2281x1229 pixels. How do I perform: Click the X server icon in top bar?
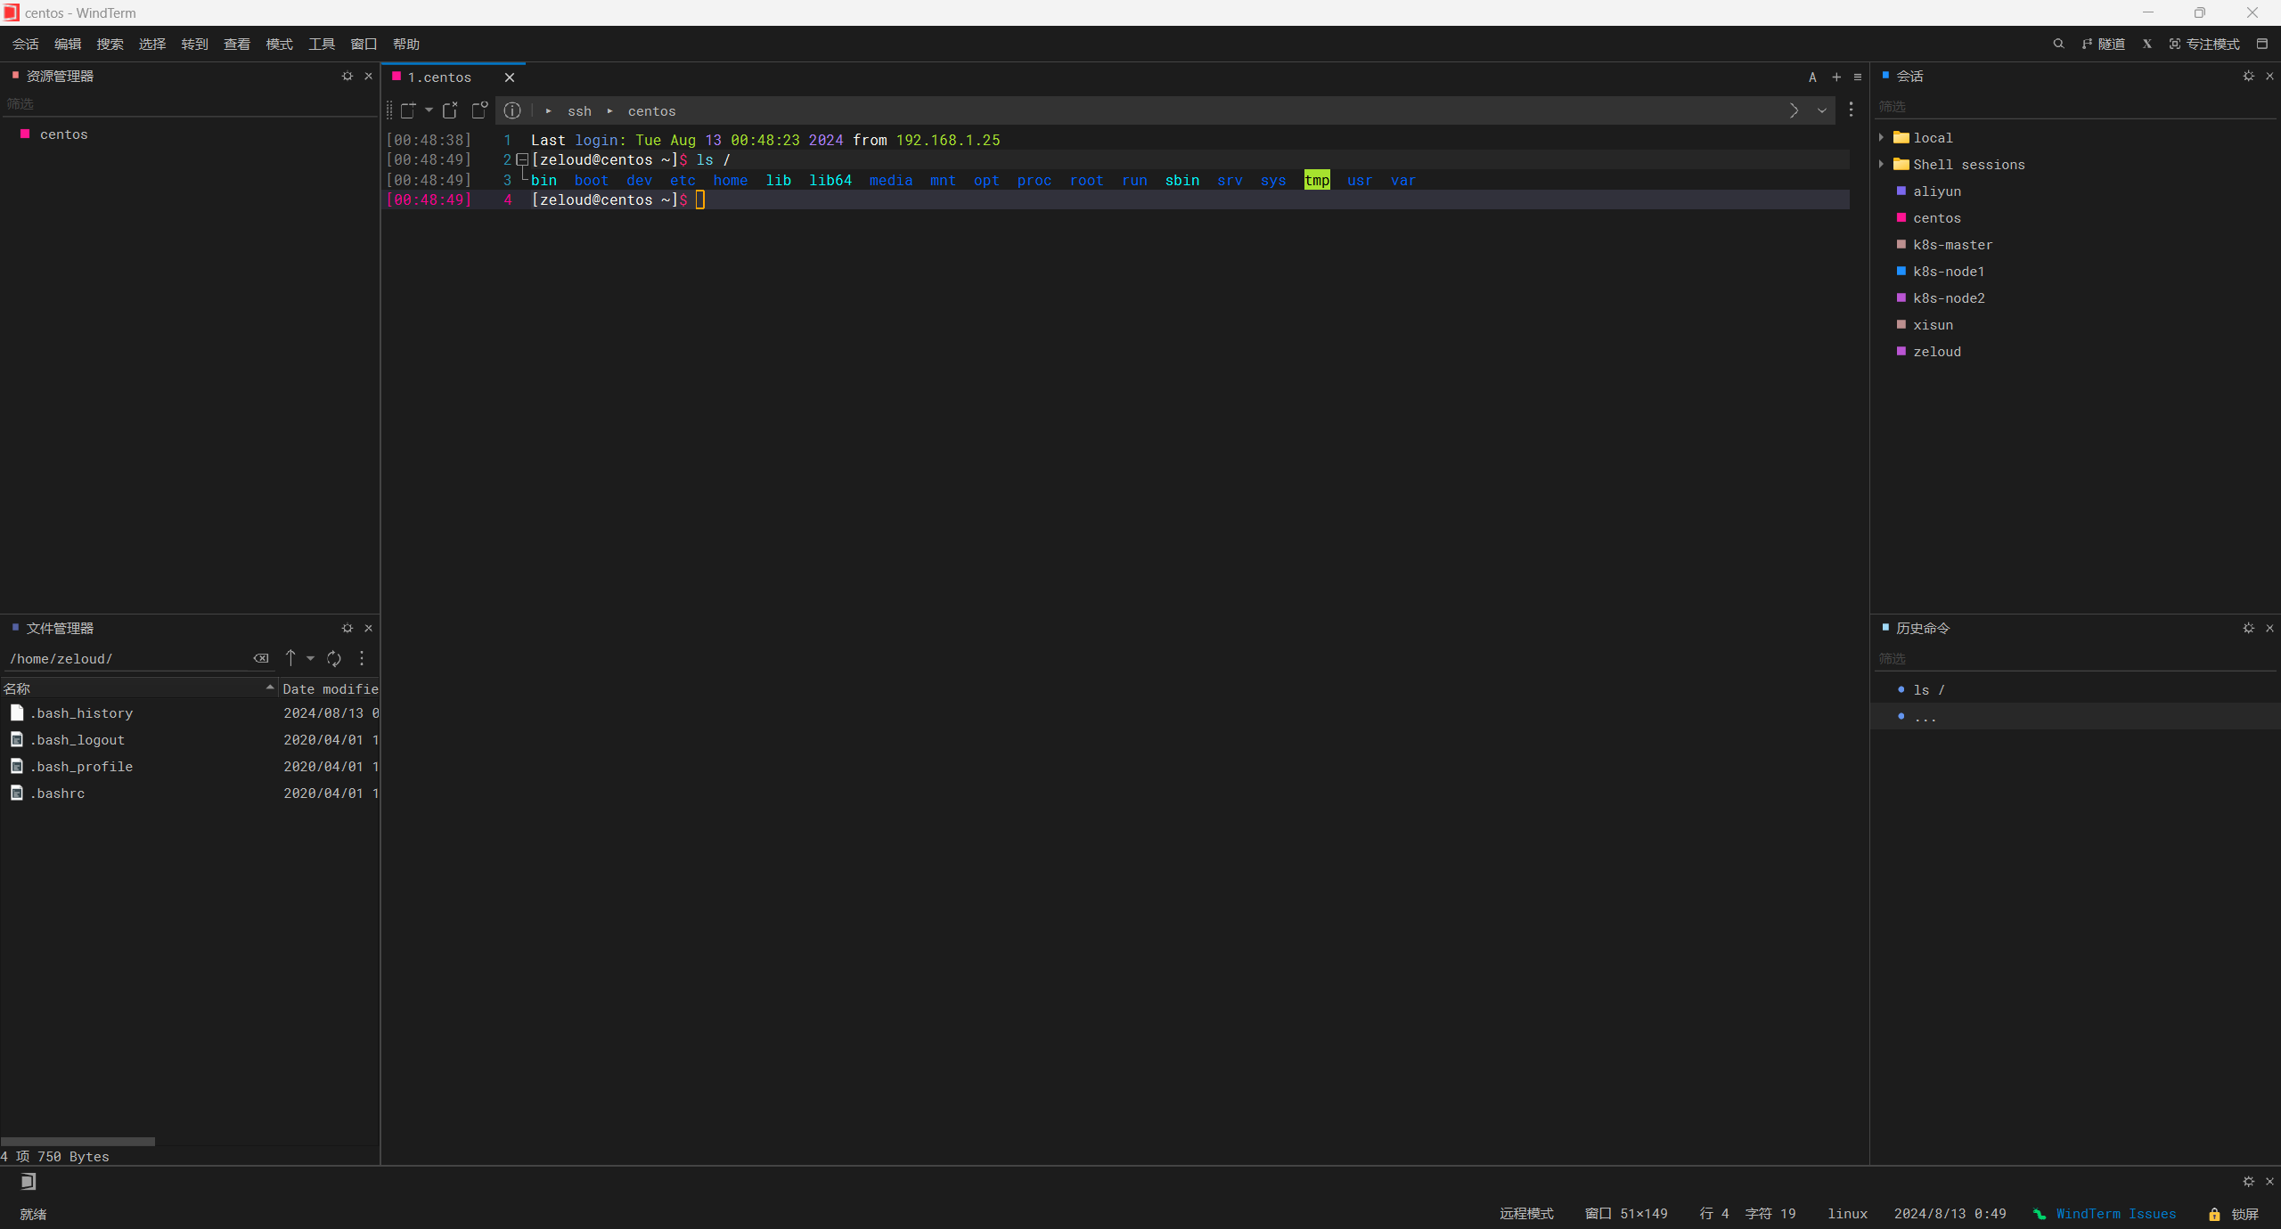2147,44
